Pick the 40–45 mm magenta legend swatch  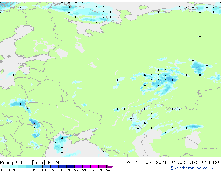pyautogui.click(x=94, y=166)
